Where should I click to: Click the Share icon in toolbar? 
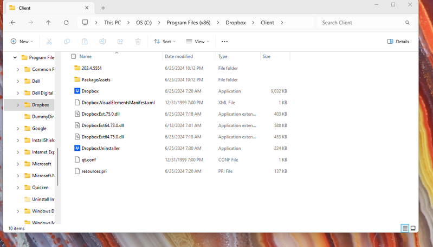pyautogui.click(x=120, y=42)
